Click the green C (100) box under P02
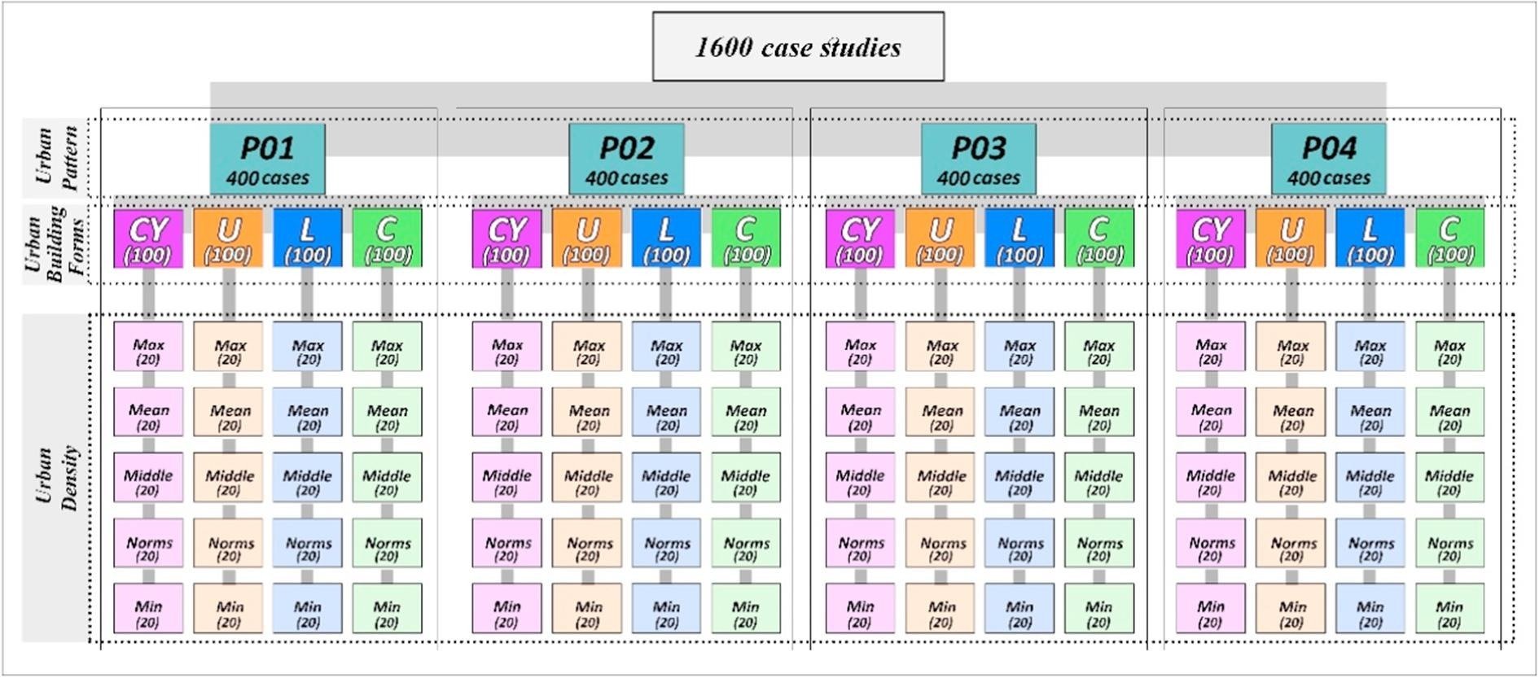Screen dimensions: 1539x678 746,238
